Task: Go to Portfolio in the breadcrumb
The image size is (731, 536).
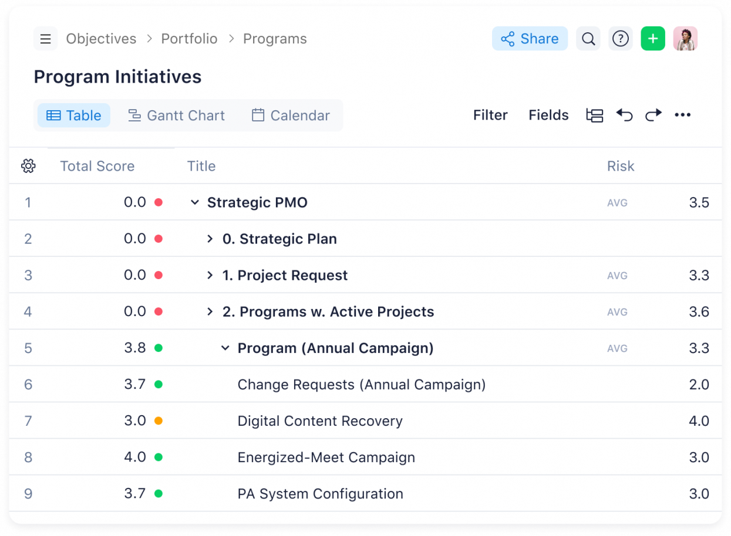Action: [x=189, y=39]
